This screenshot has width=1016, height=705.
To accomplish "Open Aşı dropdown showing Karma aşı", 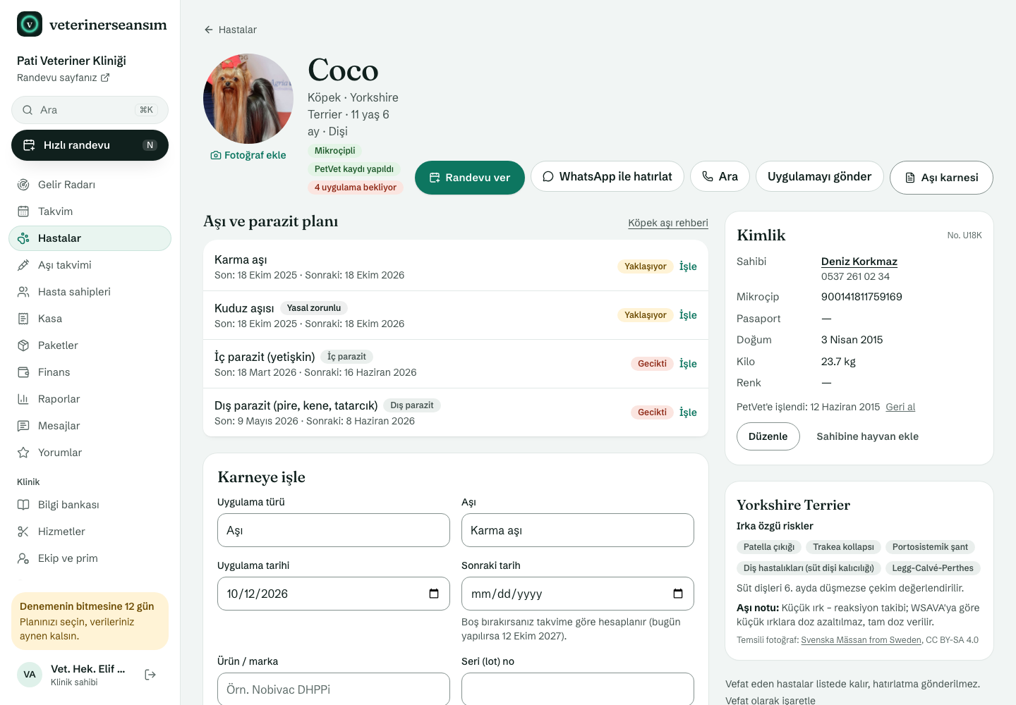I will pyautogui.click(x=578, y=530).
